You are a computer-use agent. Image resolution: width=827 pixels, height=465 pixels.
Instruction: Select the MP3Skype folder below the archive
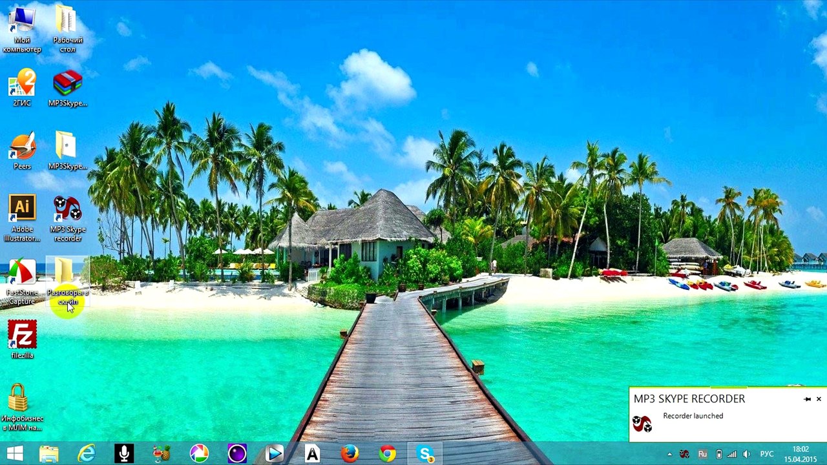[x=67, y=150]
